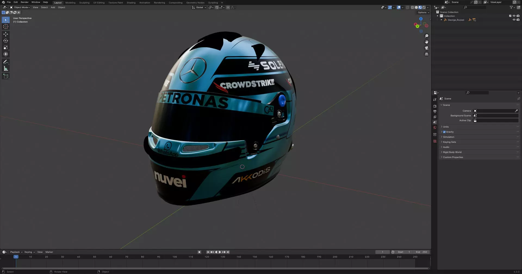Click the Camera eyedropper icon

tap(516, 111)
